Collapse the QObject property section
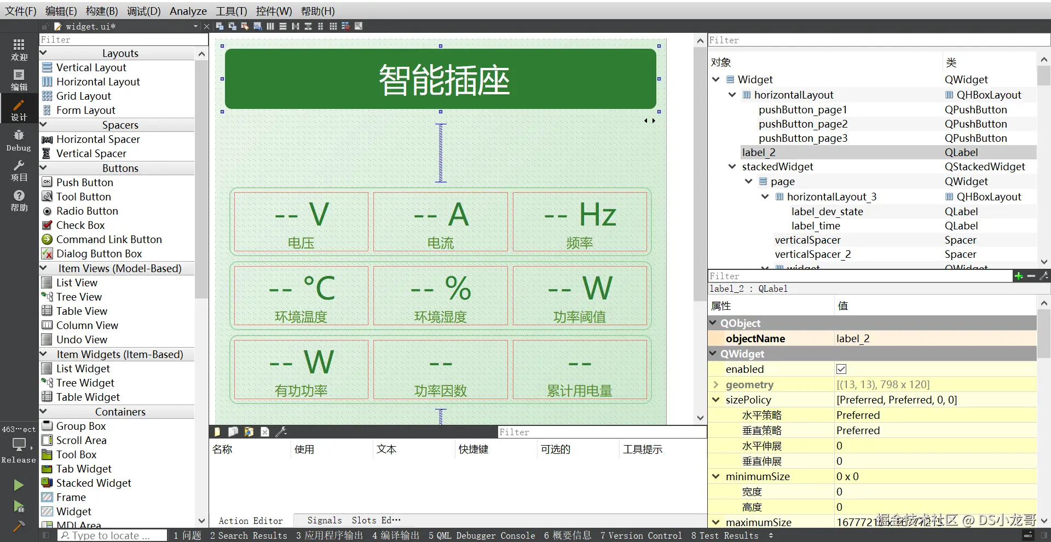Image resolution: width=1051 pixels, height=542 pixels. tap(713, 323)
